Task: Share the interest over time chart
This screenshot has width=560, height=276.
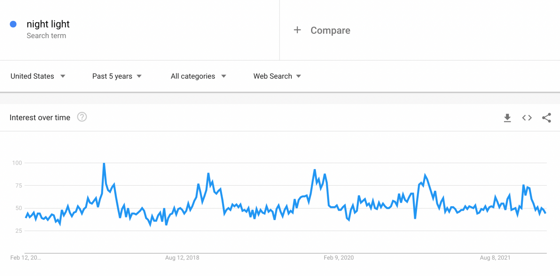Action: click(546, 117)
